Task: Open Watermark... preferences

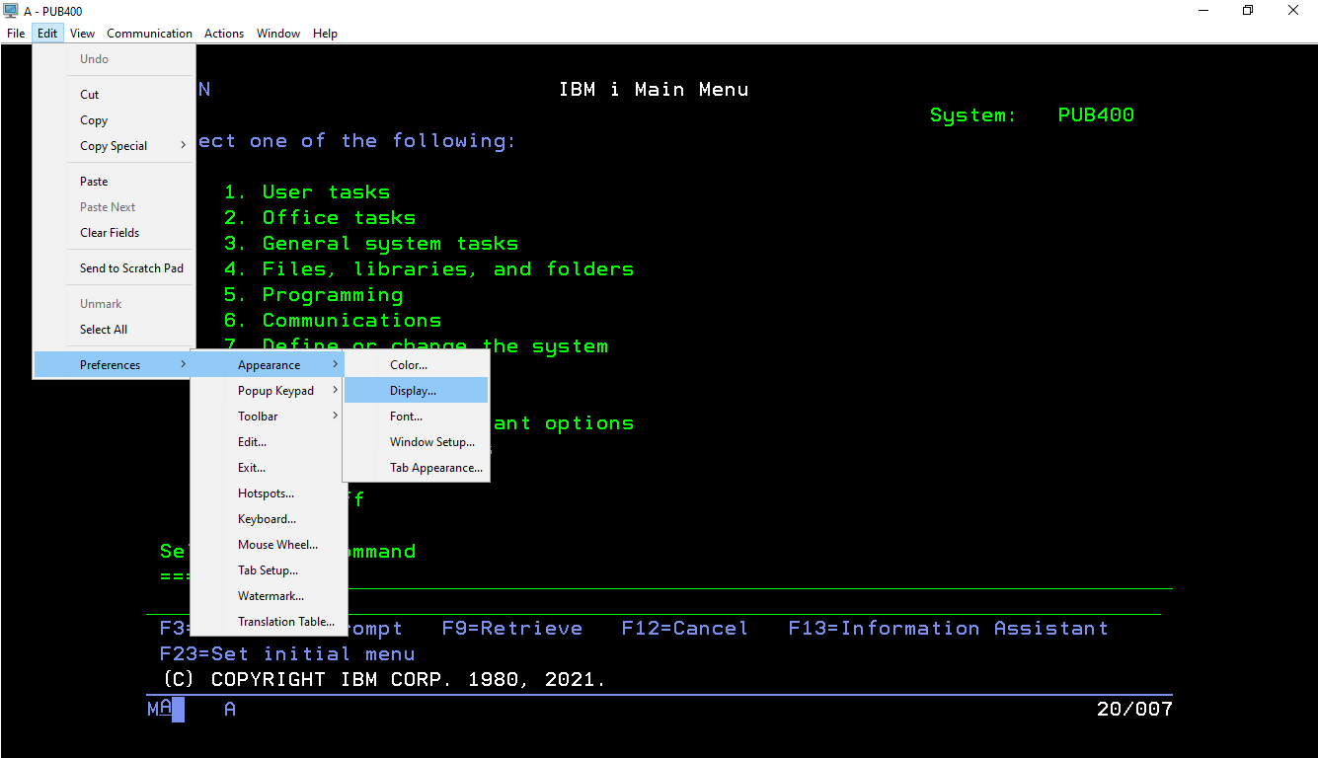Action: [269, 596]
